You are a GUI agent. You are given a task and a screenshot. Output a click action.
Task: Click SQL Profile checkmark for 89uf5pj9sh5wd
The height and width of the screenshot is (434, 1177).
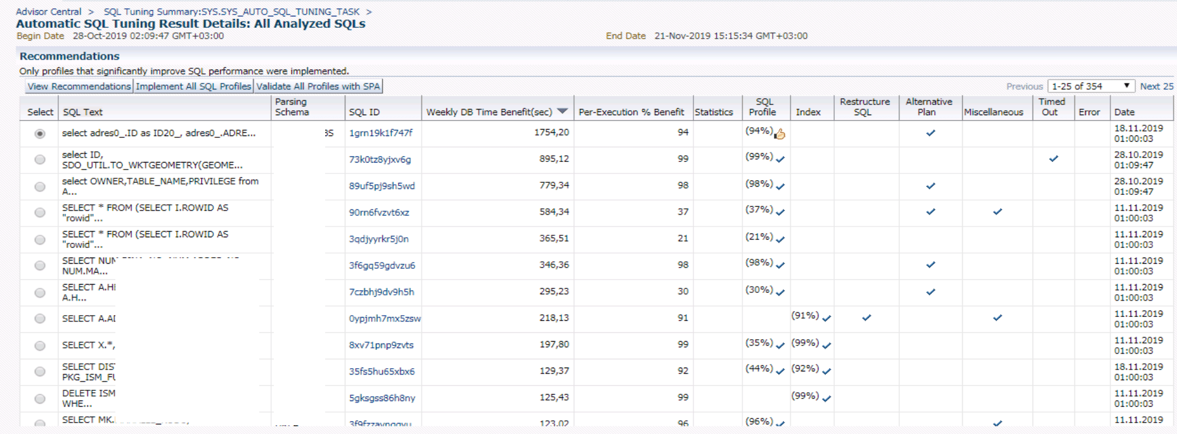[x=780, y=186]
